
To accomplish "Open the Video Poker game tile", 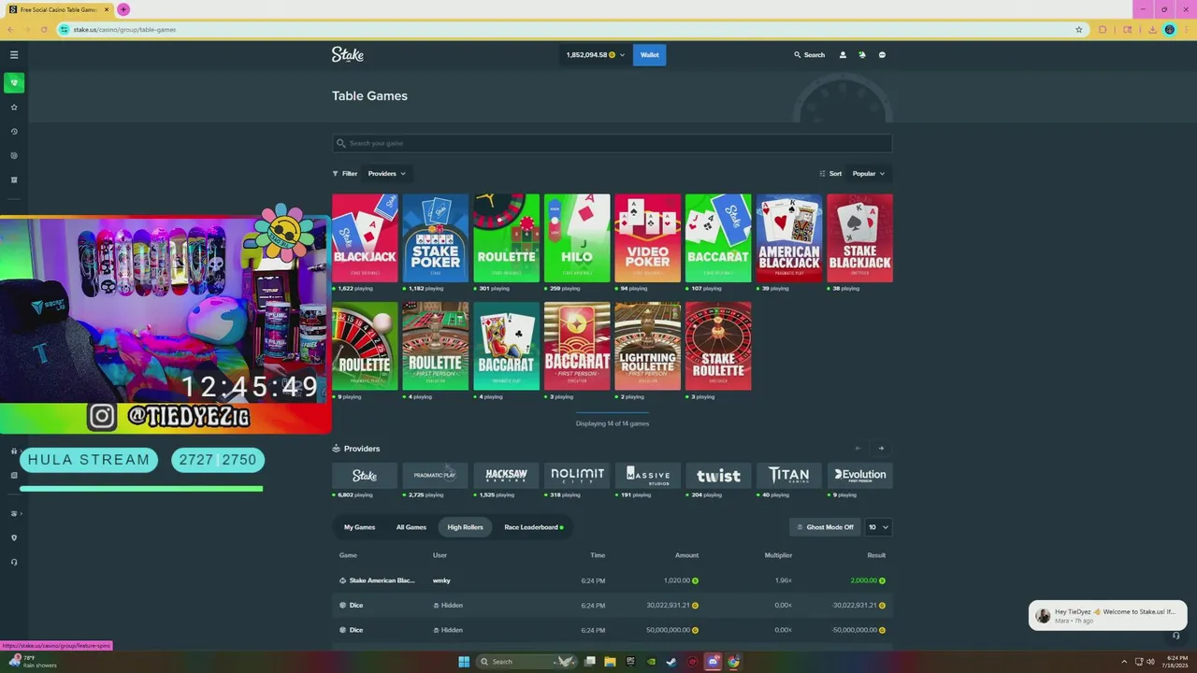I will pos(647,238).
